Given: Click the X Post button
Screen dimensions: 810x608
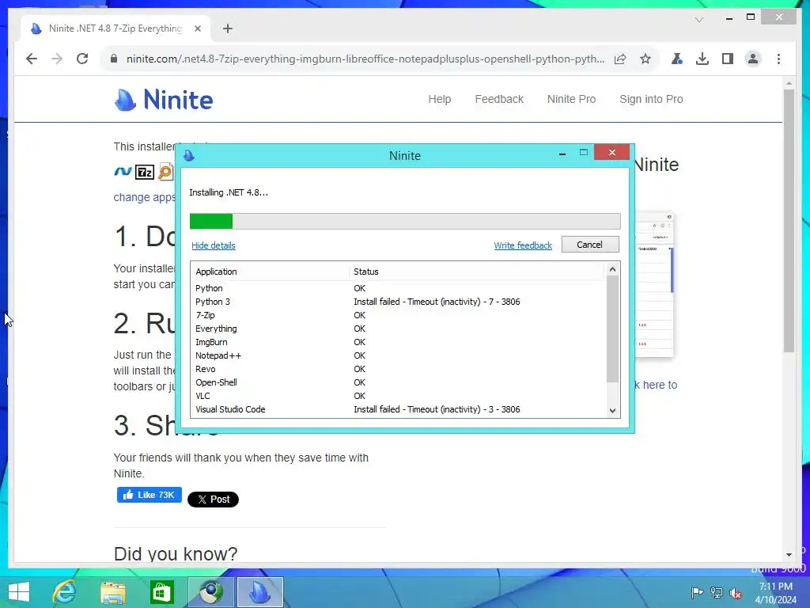Looking at the screenshot, I should click(213, 500).
